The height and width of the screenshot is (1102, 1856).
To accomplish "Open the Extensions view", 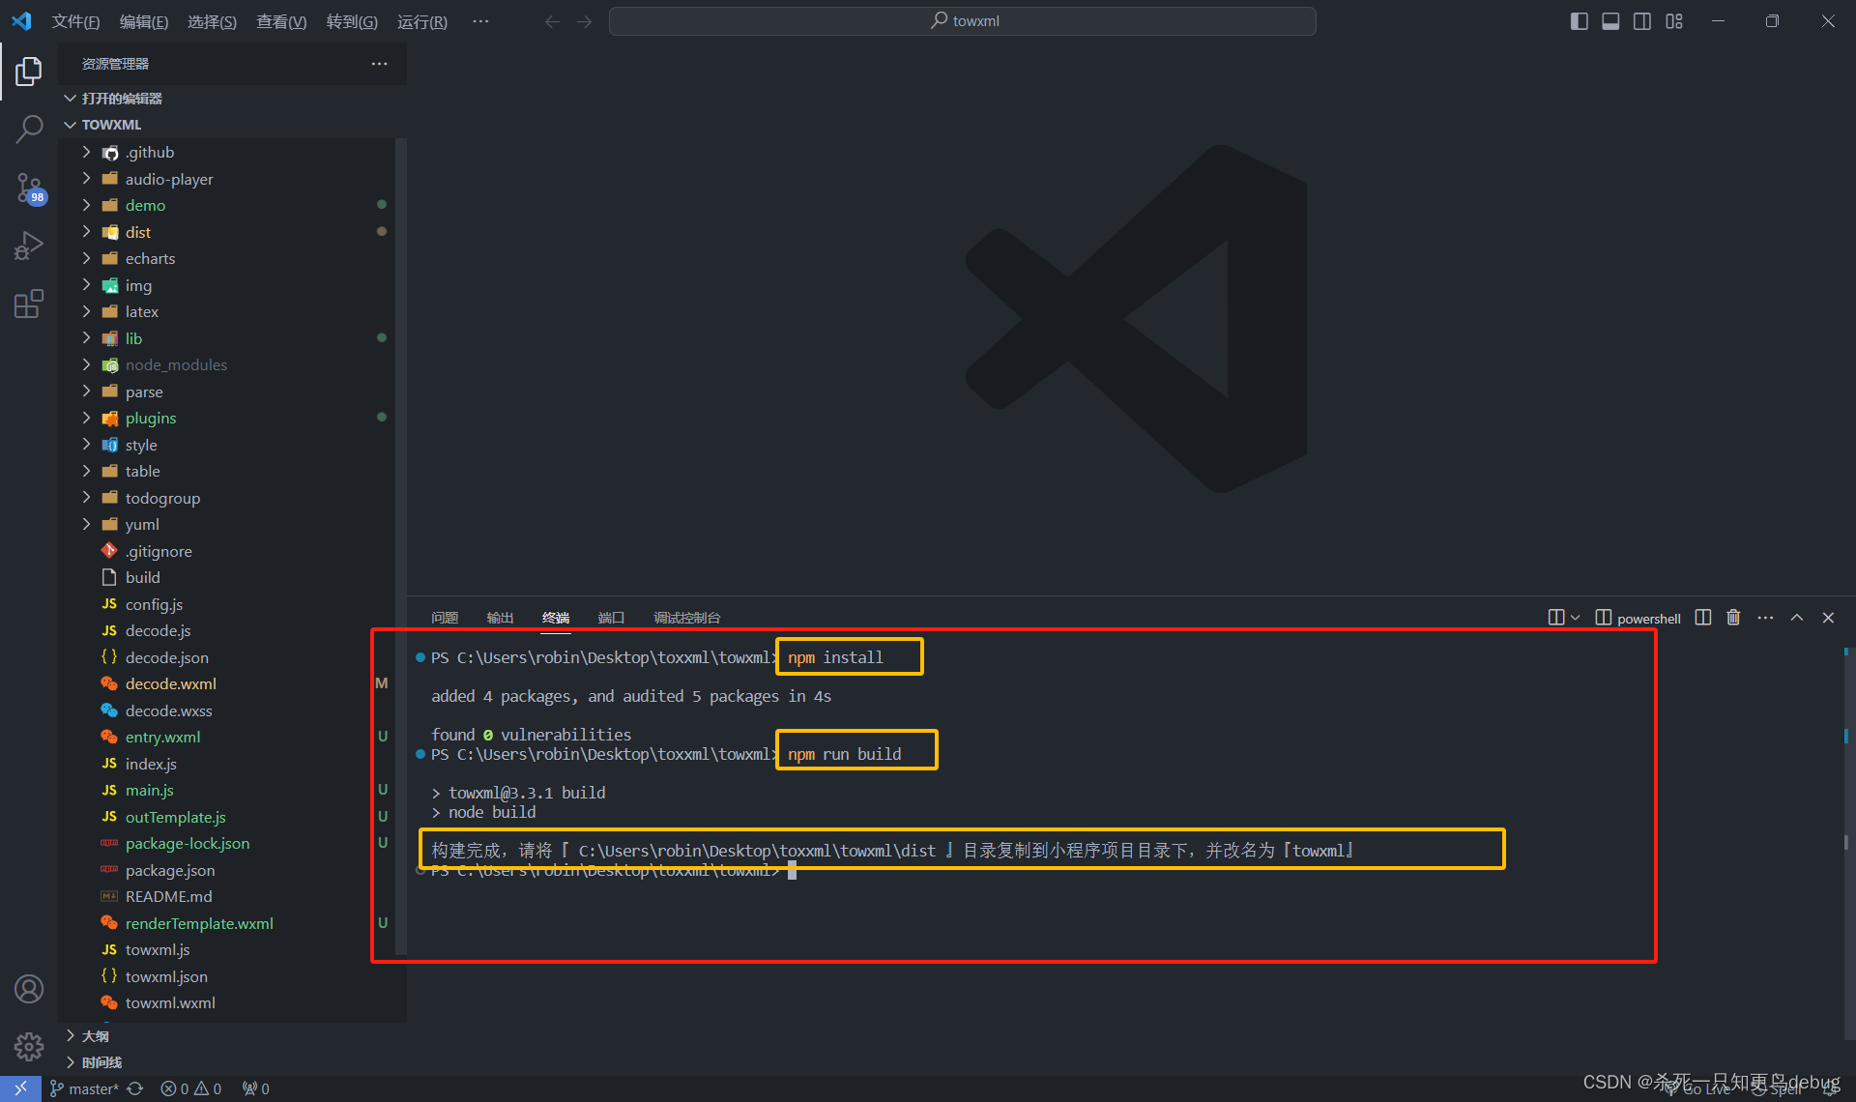I will 29,304.
